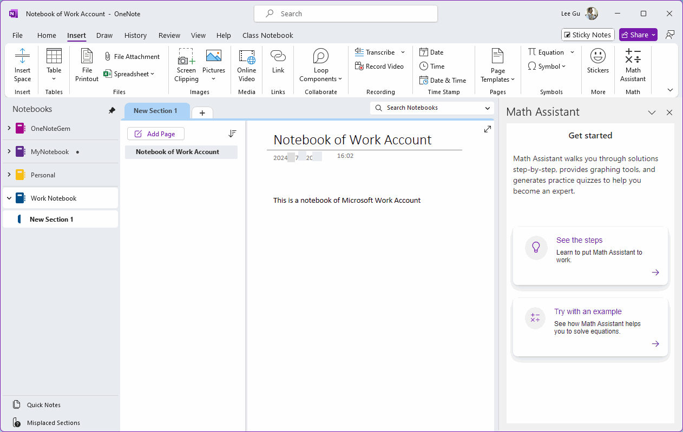Open the Math Assistant pane options chevron
Viewport: 683px width, 432px height.
click(x=652, y=112)
